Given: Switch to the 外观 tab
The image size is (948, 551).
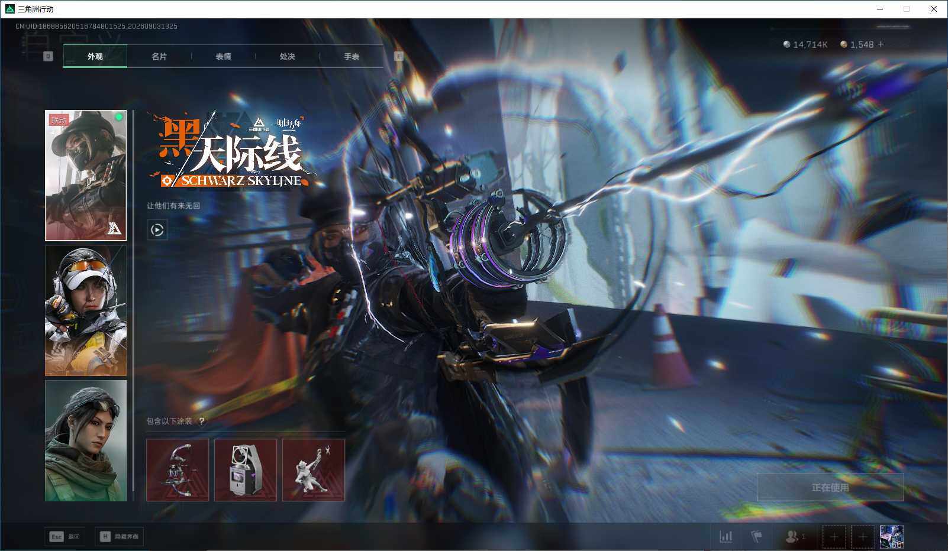Looking at the screenshot, I should pyautogui.click(x=95, y=56).
